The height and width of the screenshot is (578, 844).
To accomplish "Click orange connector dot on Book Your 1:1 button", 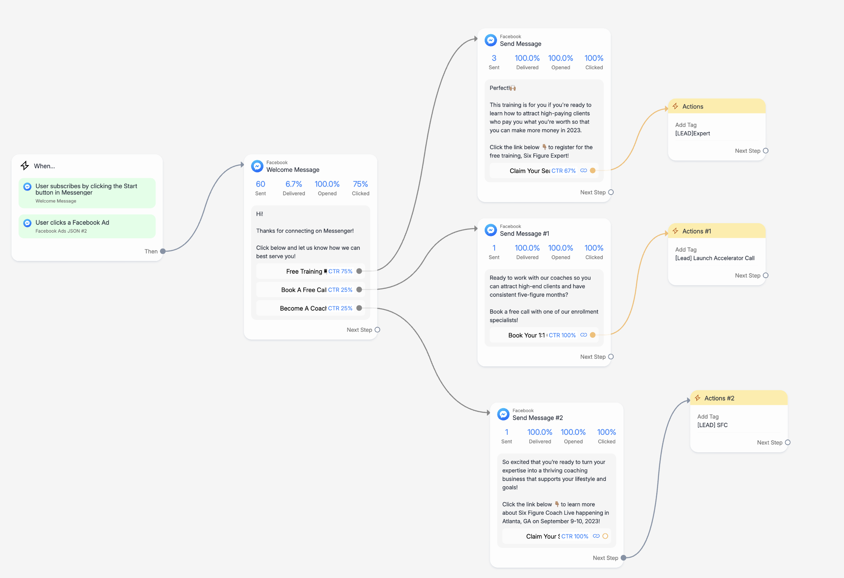I will pyautogui.click(x=593, y=335).
